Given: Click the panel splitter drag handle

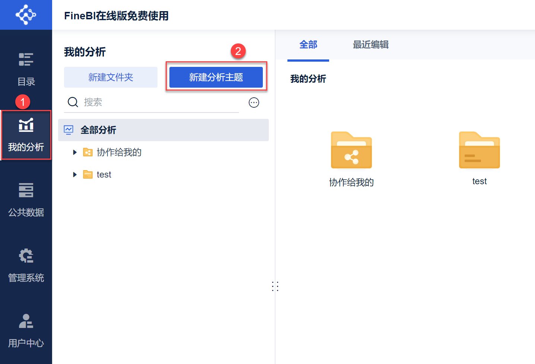Looking at the screenshot, I should 275,286.
